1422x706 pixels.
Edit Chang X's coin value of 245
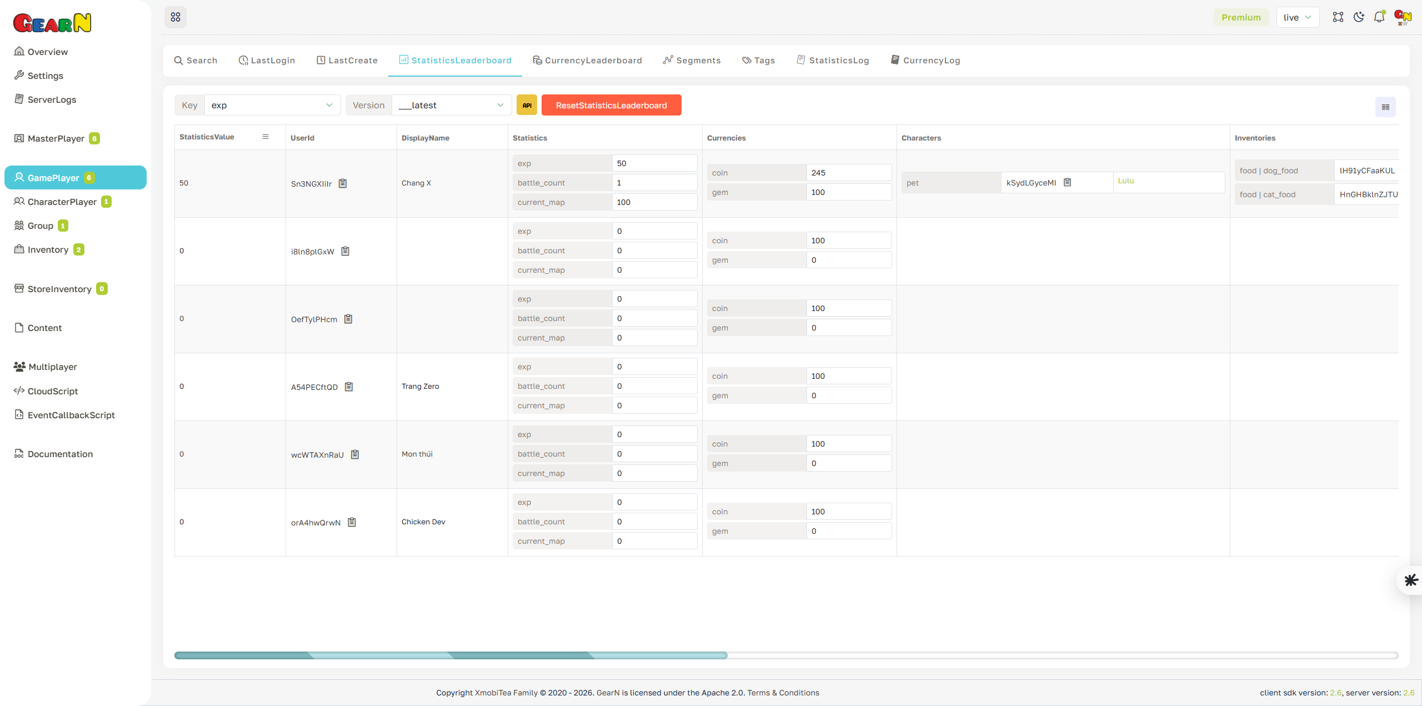click(x=849, y=172)
